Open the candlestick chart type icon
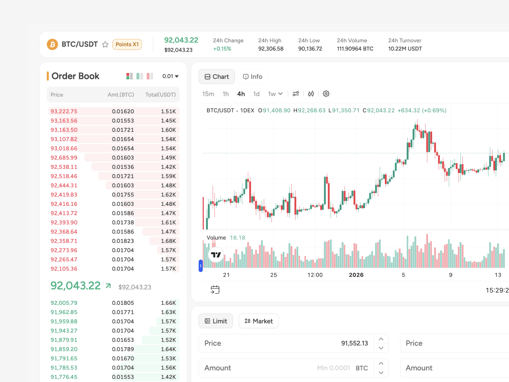Screen dimensions: 509x382 pyautogui.click(x=311, y=94)
